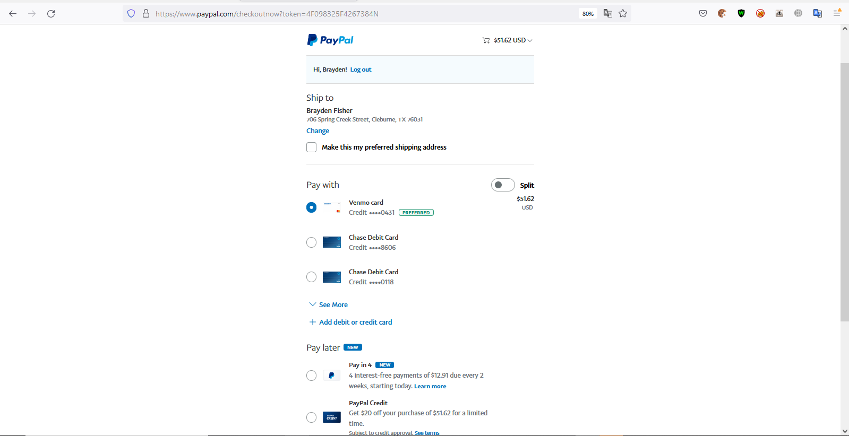Reload the PayPal checkout page

click(51, 14)
